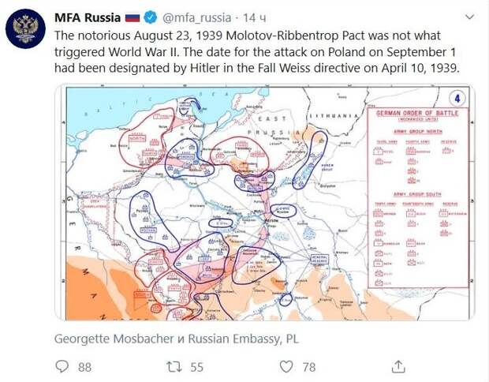Click the @mfa_russia handle
The height and width of the screenshot is (382, 489).
197,18
